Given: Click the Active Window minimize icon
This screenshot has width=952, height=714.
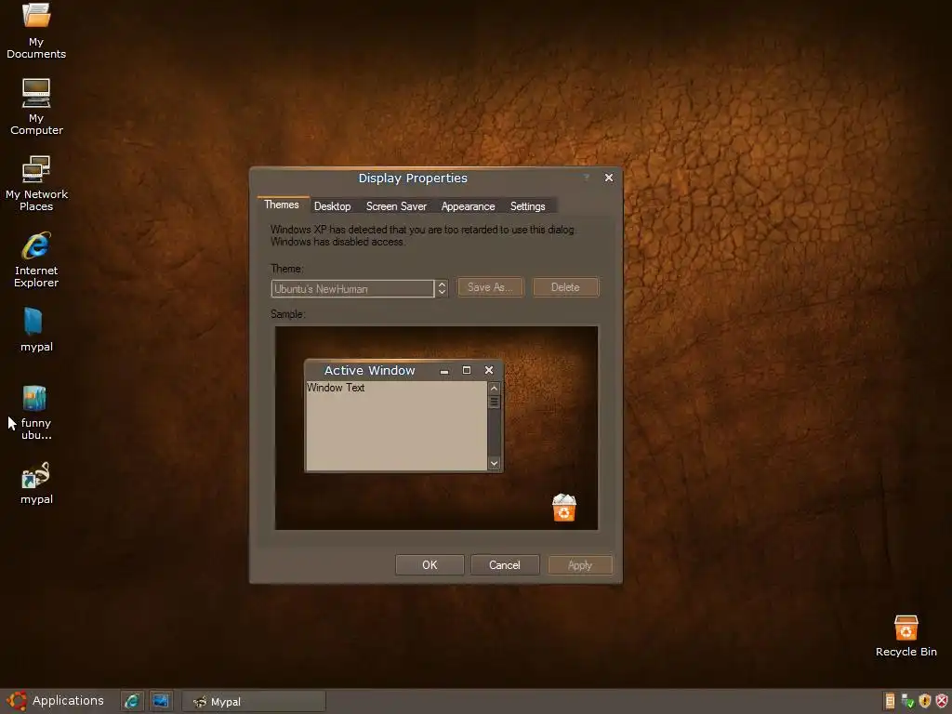Looking at the screenshot, I should [x=444, y=370].
